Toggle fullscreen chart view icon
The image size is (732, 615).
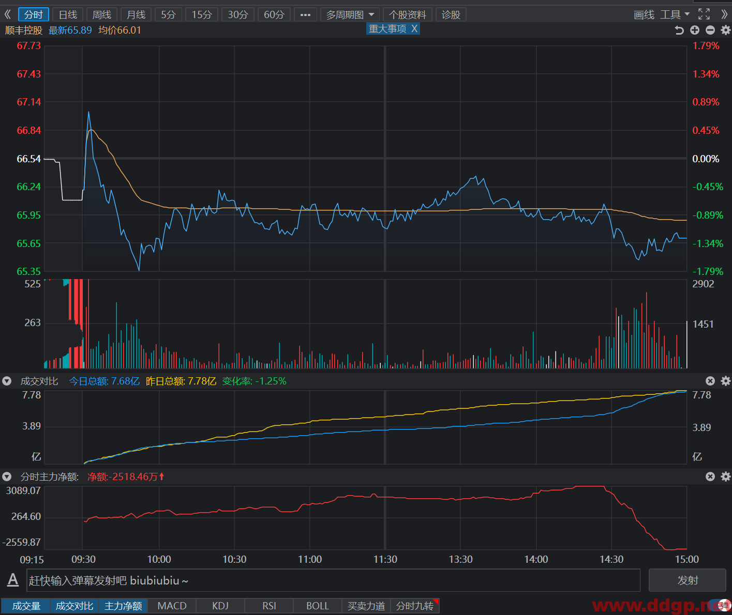704,14
